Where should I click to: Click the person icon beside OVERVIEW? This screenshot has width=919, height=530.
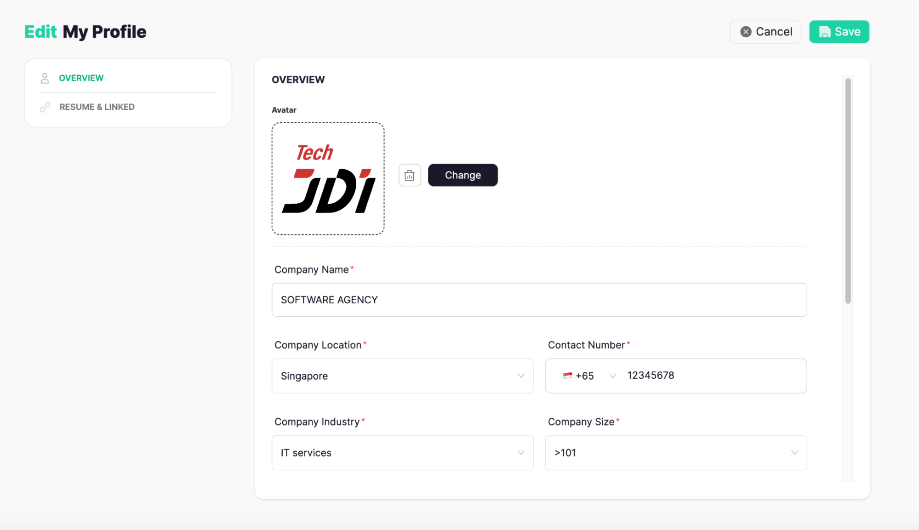tap(45, 78)
